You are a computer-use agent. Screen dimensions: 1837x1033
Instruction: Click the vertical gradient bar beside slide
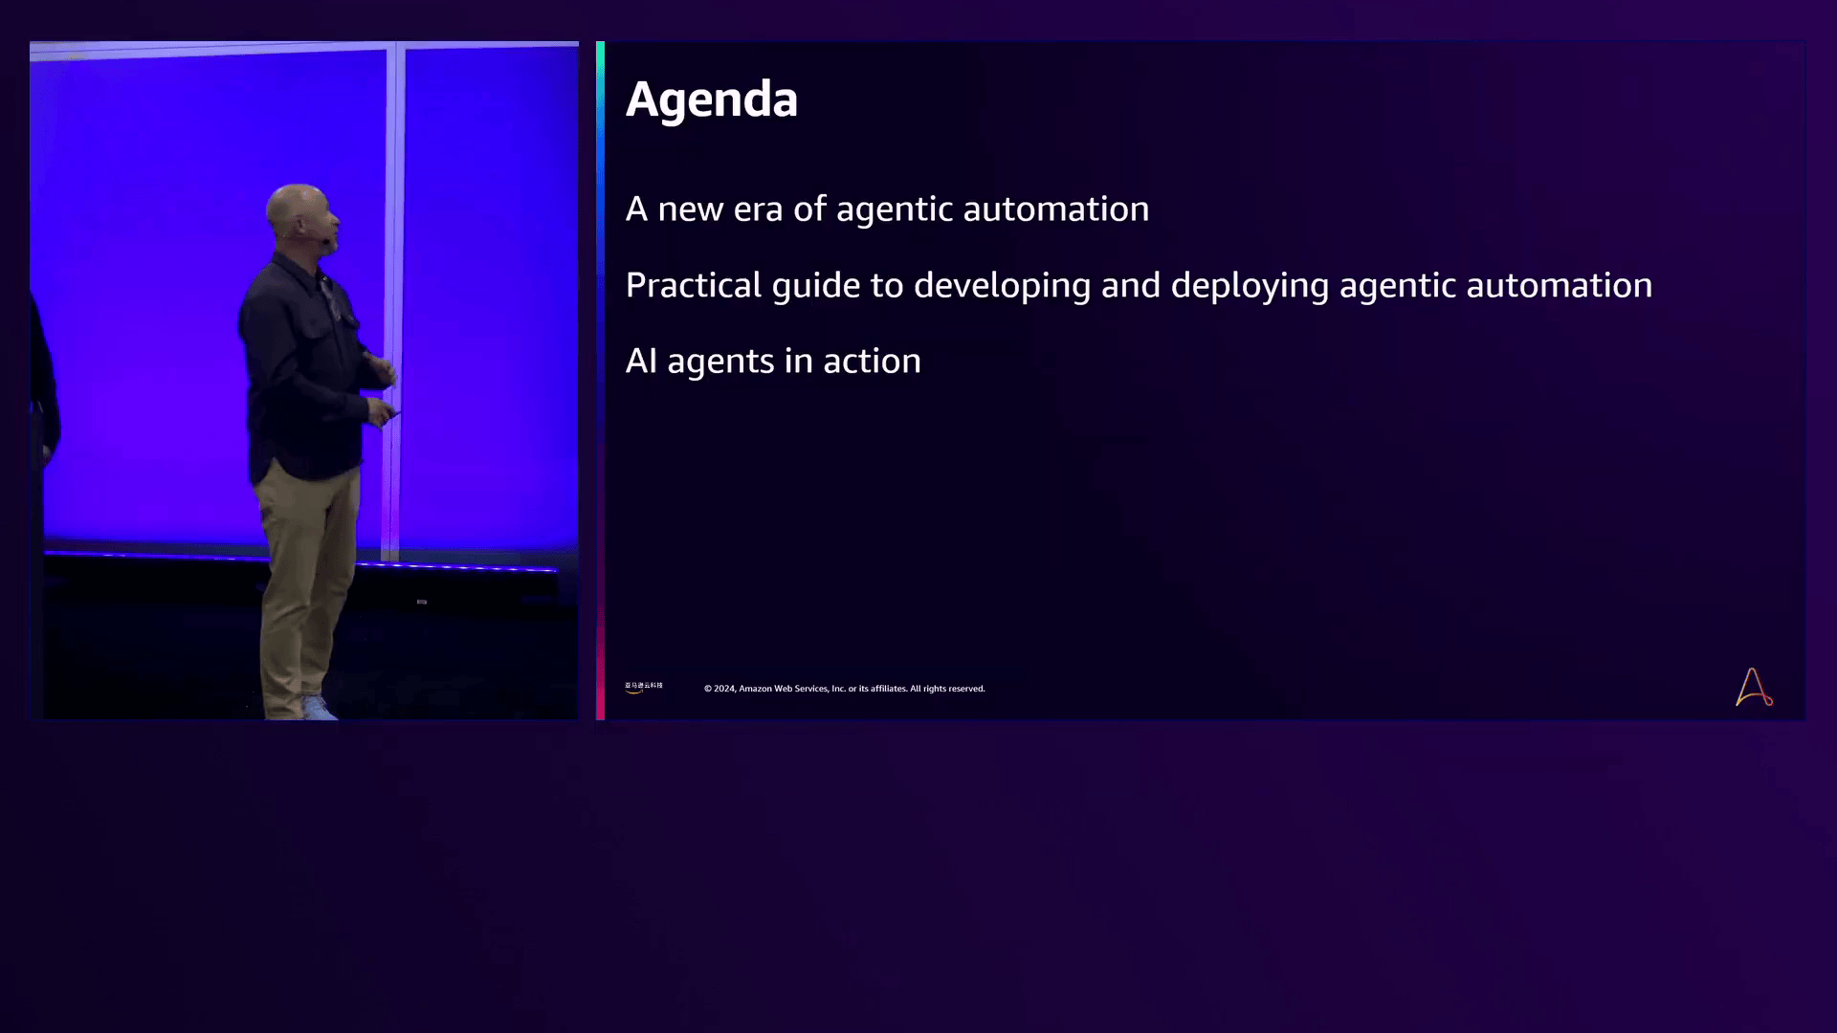600,381
